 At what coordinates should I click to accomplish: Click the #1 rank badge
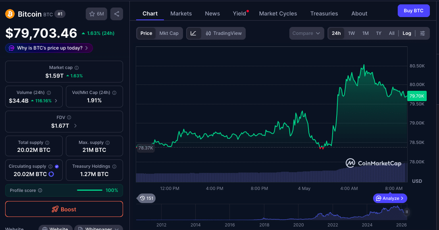pyautogui.click(x=60, y=14)
